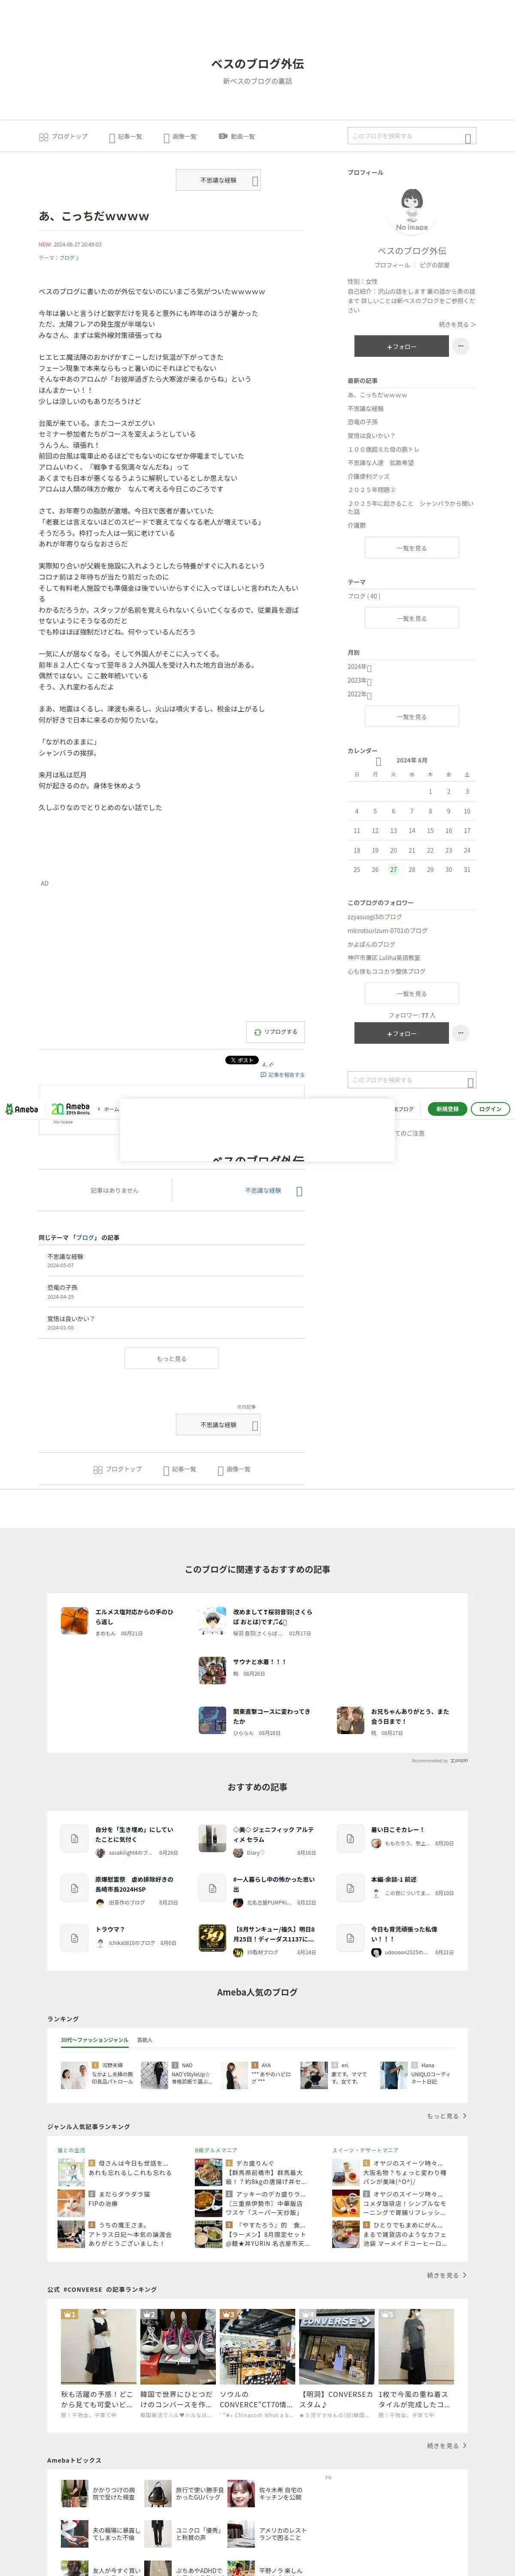Open ブログ theme link under post title
The width and height of the screenshot is (515, 2576).
point(68,258)
